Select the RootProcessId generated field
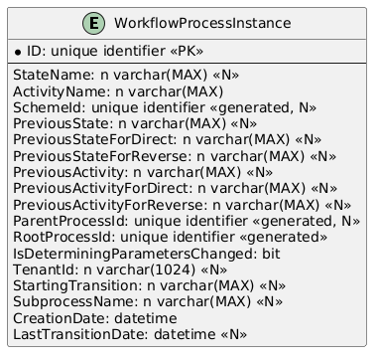The height and width of the screenshot is (359, 379). click(170, 237)
